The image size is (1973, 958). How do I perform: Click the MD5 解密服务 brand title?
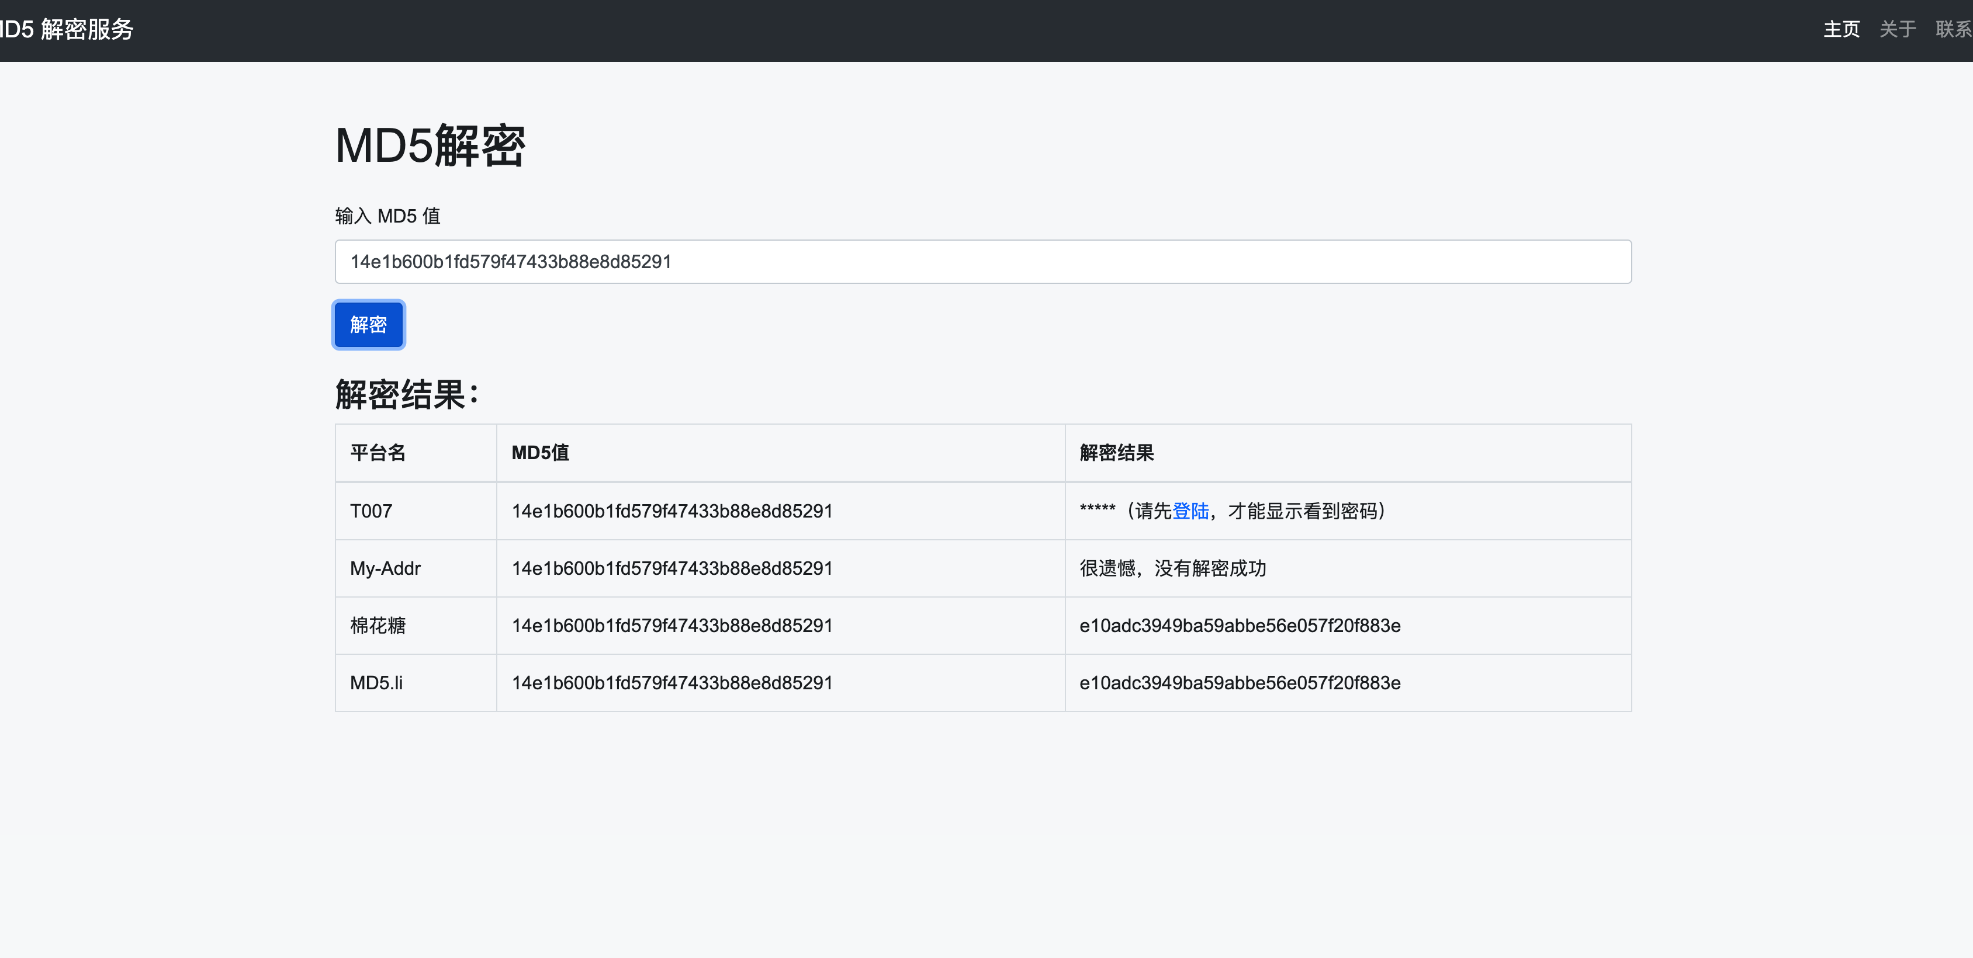67,29
